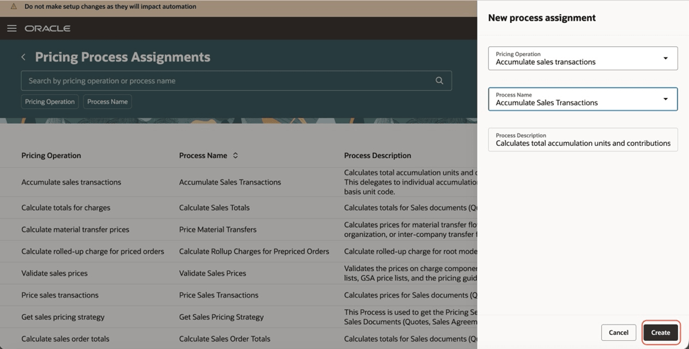Select the 'Accumulate sales transactions' operation cell
The height and width of the screenshot is (349, 689).
71,182
